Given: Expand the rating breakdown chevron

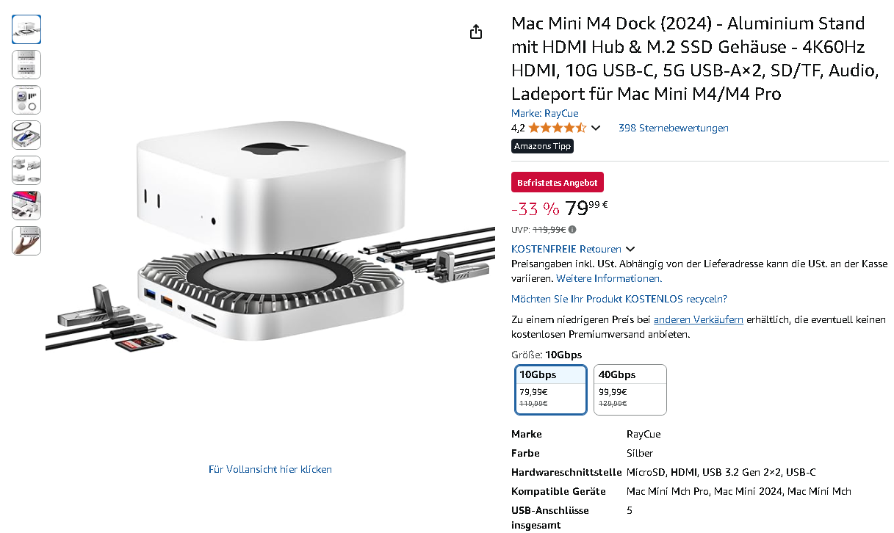Looking at the screenshot, I should click(x=596, y=128).
